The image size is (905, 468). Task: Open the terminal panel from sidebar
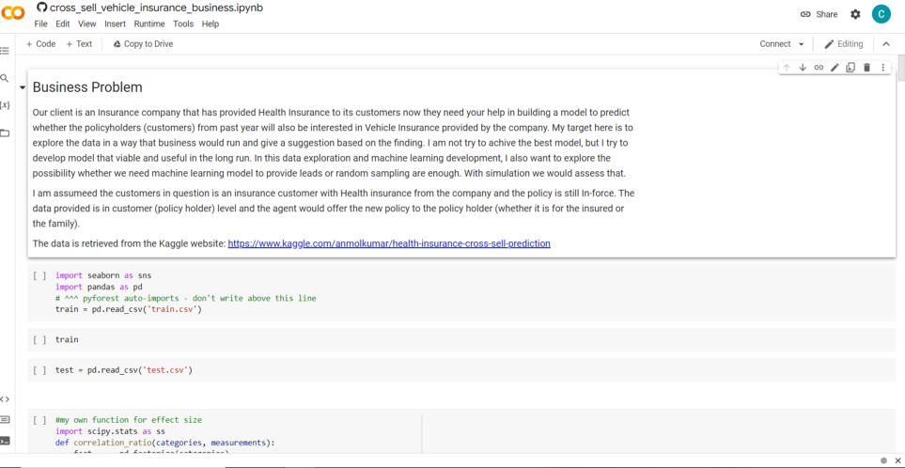point(5,441)
